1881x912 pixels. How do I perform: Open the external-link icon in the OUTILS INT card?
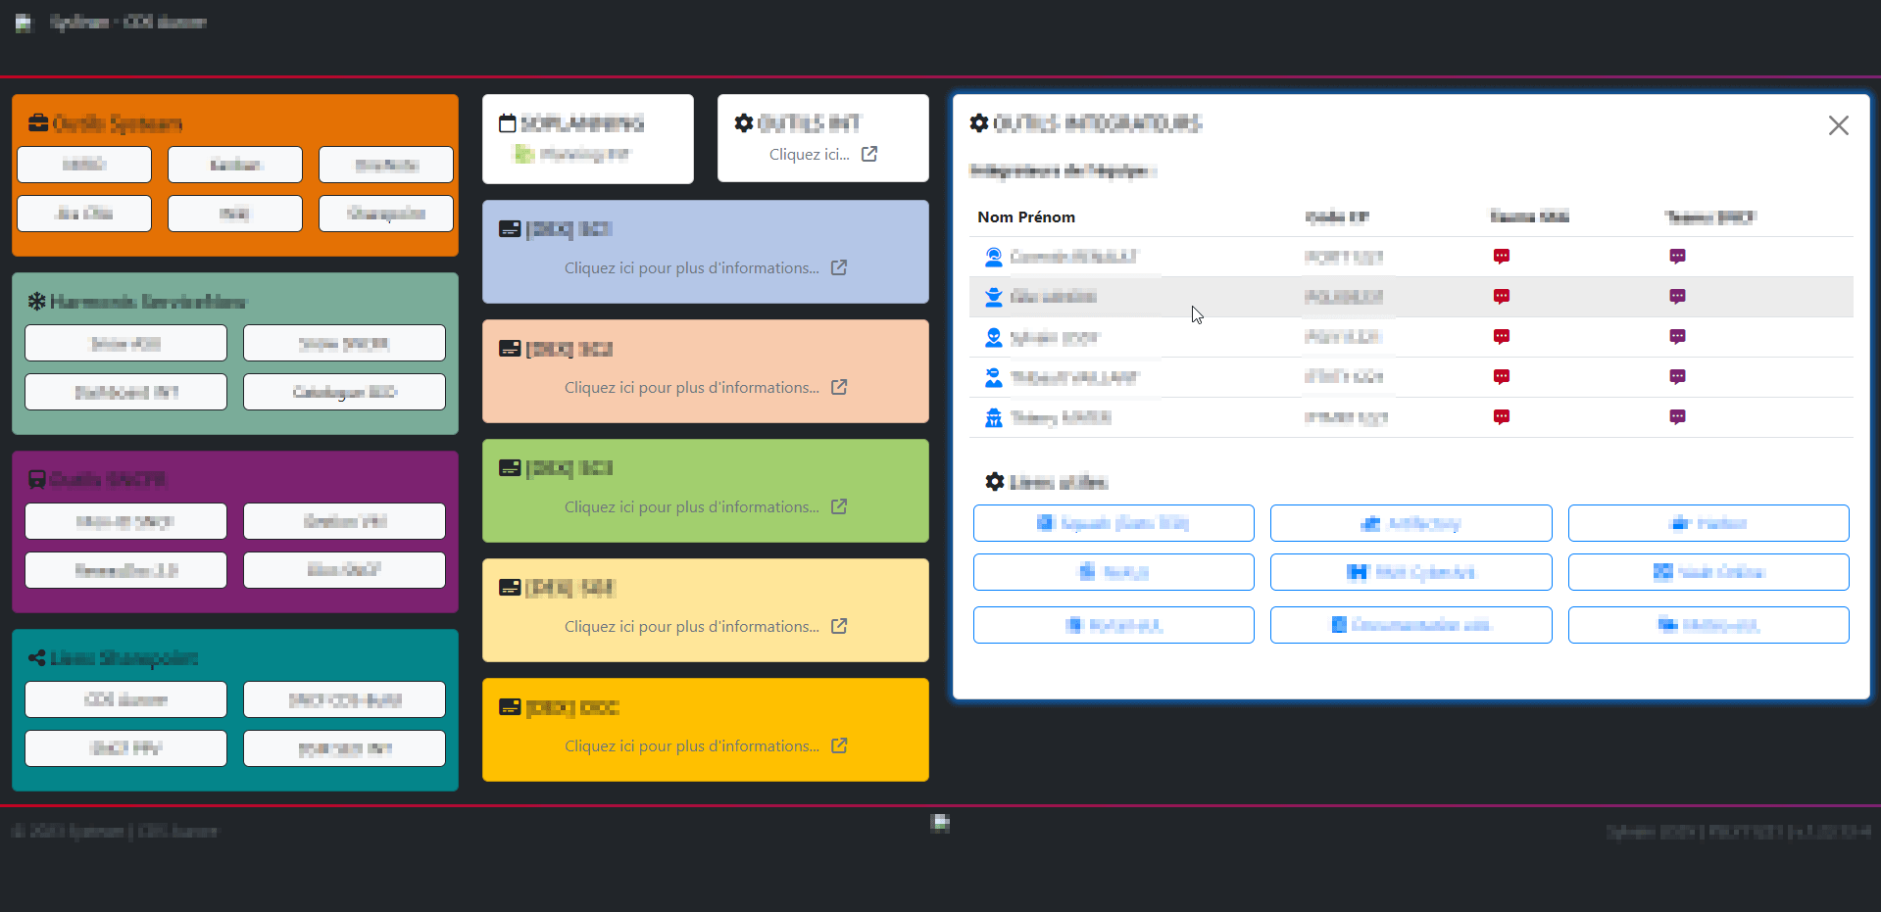click(869, 154)
